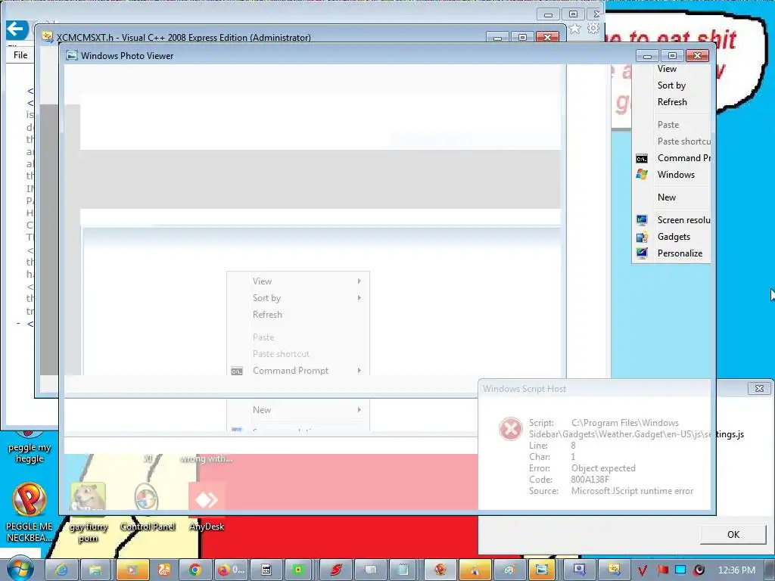The width and height of the screenshot is (775, 581).
Task: Open the Paint palette taskbar icon
Action: tap(509, 570)
